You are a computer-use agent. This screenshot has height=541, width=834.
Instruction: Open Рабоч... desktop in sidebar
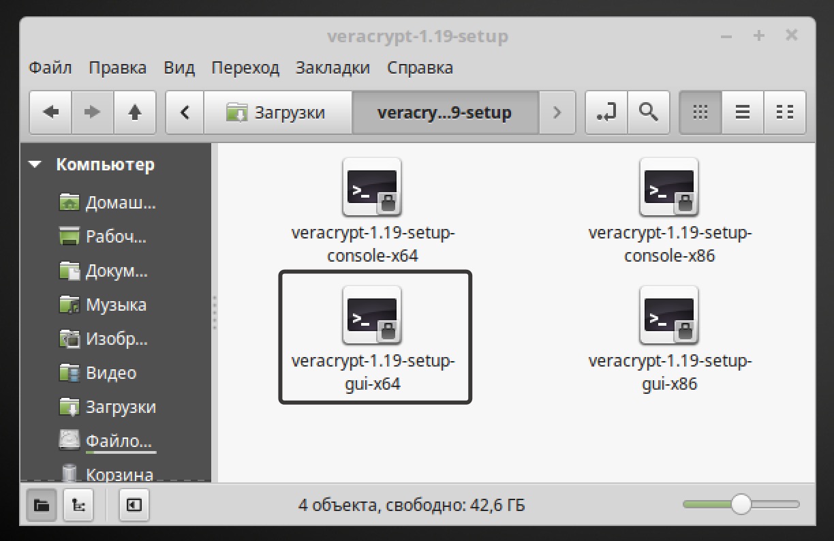click(x=104, y=236)
